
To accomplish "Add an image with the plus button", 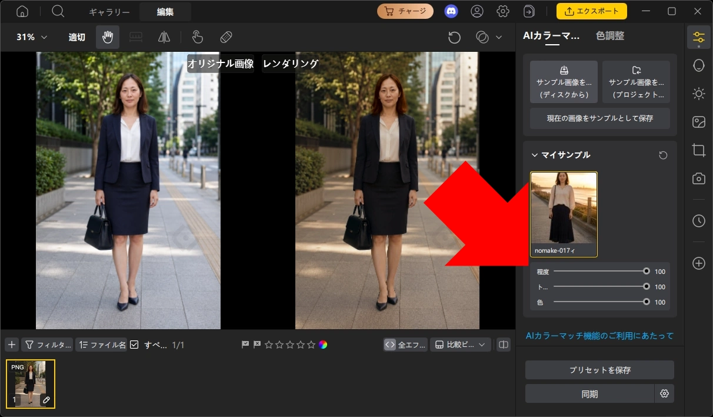I will 12,345.
